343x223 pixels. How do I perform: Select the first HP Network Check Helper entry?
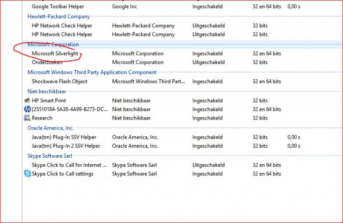[62, 26]
